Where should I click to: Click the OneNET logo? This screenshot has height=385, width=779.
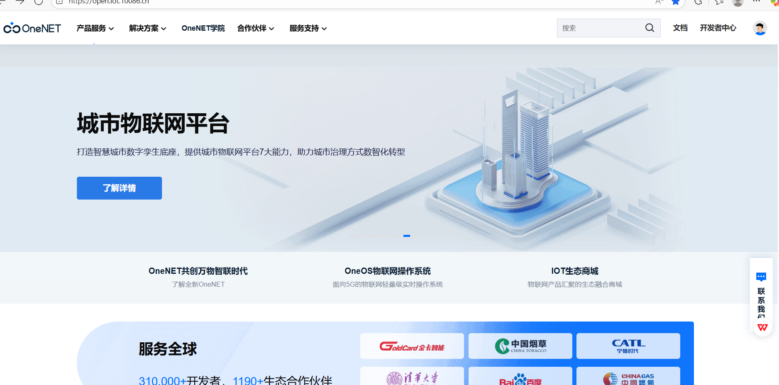pos(32,28)
